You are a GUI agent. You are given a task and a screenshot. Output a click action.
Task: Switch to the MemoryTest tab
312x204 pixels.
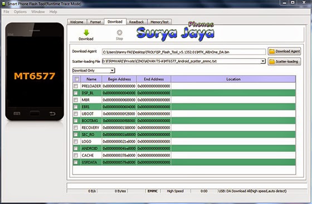159,22
